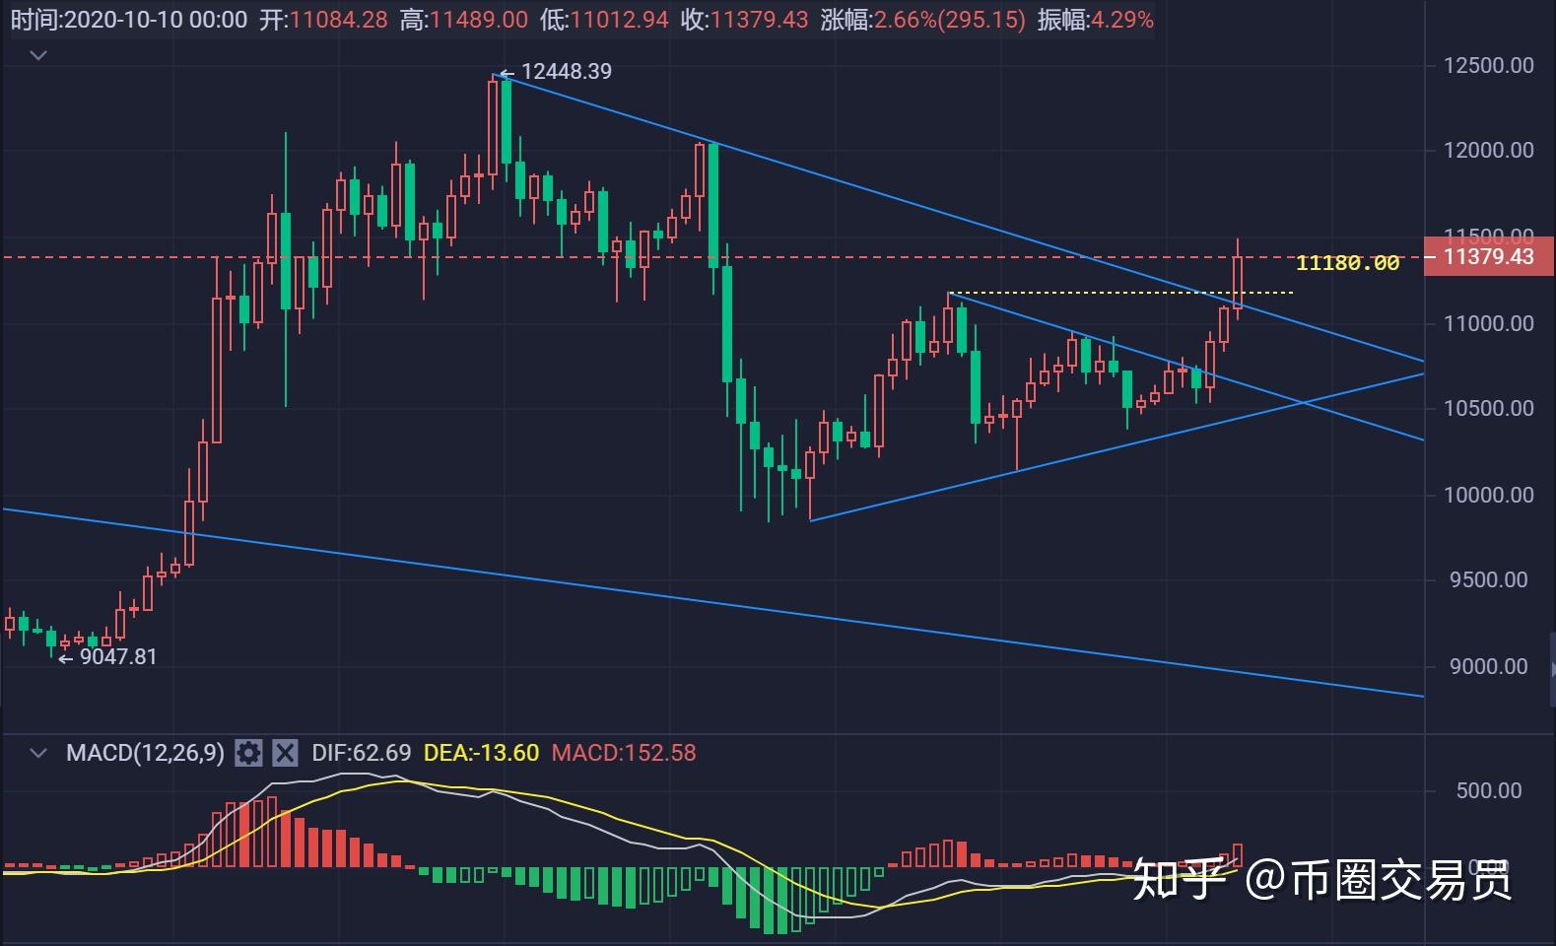Click the open price 11084.28

coord(337,20)
